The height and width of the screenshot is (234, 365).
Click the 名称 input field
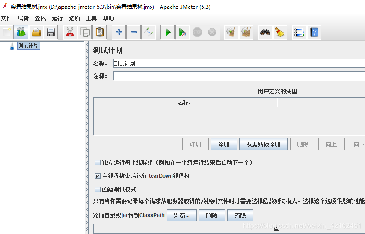[x=239, y=63]
